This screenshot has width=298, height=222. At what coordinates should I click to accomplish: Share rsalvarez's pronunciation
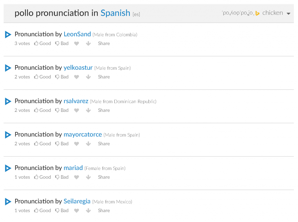pos(104,110)
